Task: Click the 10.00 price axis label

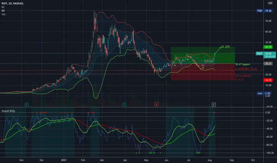Action: [268, 85]
